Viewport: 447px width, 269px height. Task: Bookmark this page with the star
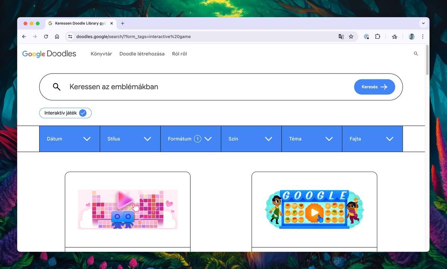[351, 37]
